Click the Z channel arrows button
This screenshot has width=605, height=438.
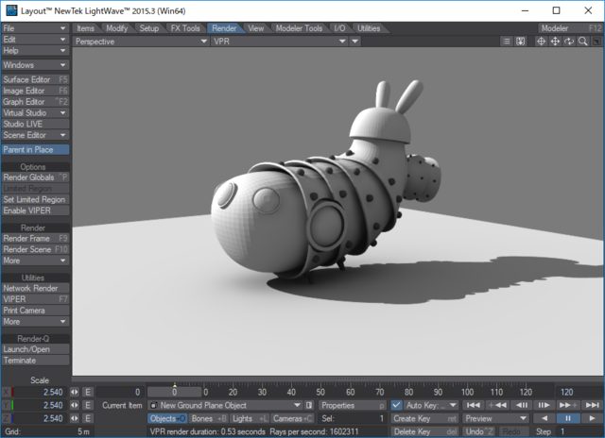[x=74, y=418]
